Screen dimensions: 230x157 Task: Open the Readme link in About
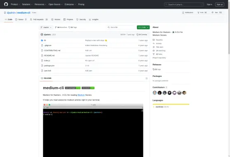158,40
